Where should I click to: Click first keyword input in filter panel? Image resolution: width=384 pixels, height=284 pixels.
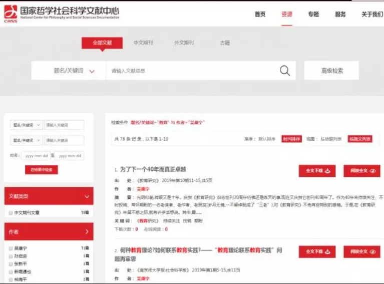coord(65,125)
